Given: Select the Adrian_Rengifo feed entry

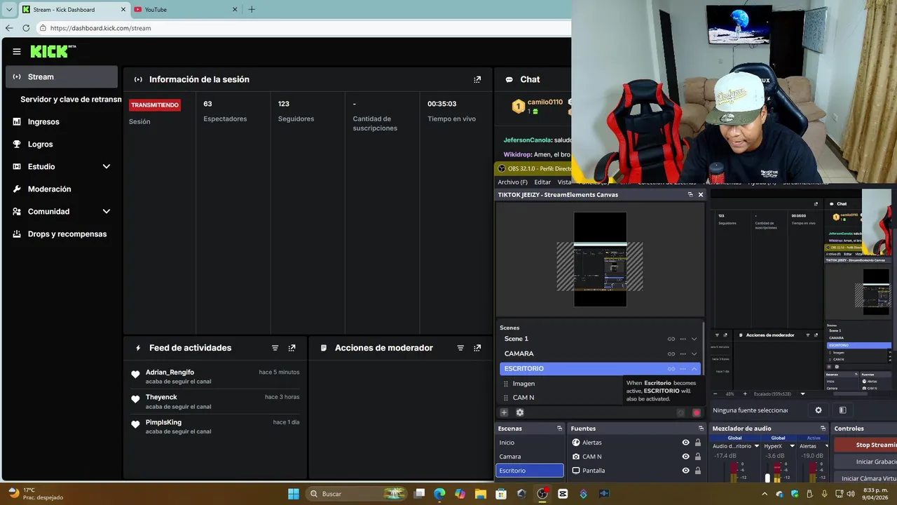Looking at the screenshot, I should click(216, 377).
